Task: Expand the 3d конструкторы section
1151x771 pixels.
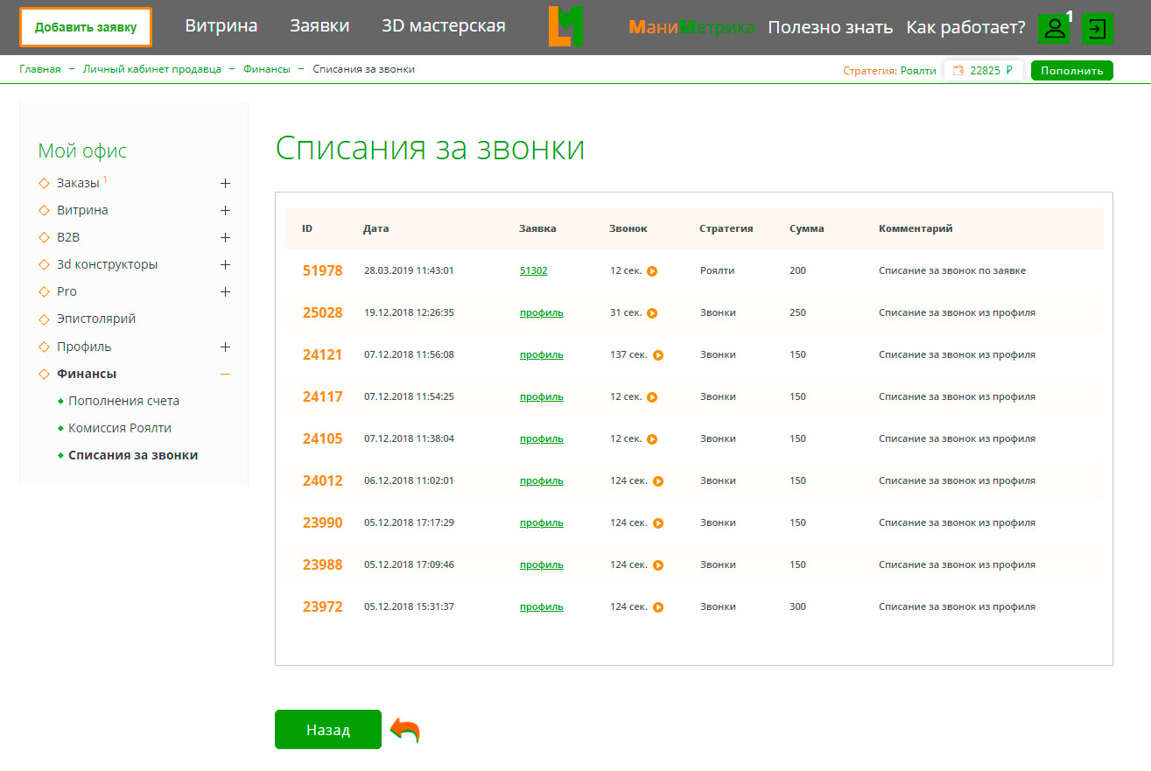Action: coord(225,265)
